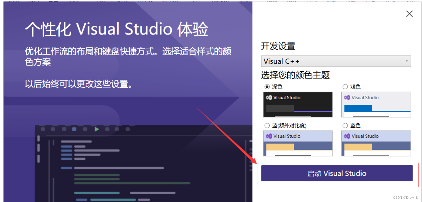
Task: Click the light theme preview thumbnail
Action: point(376,105)
